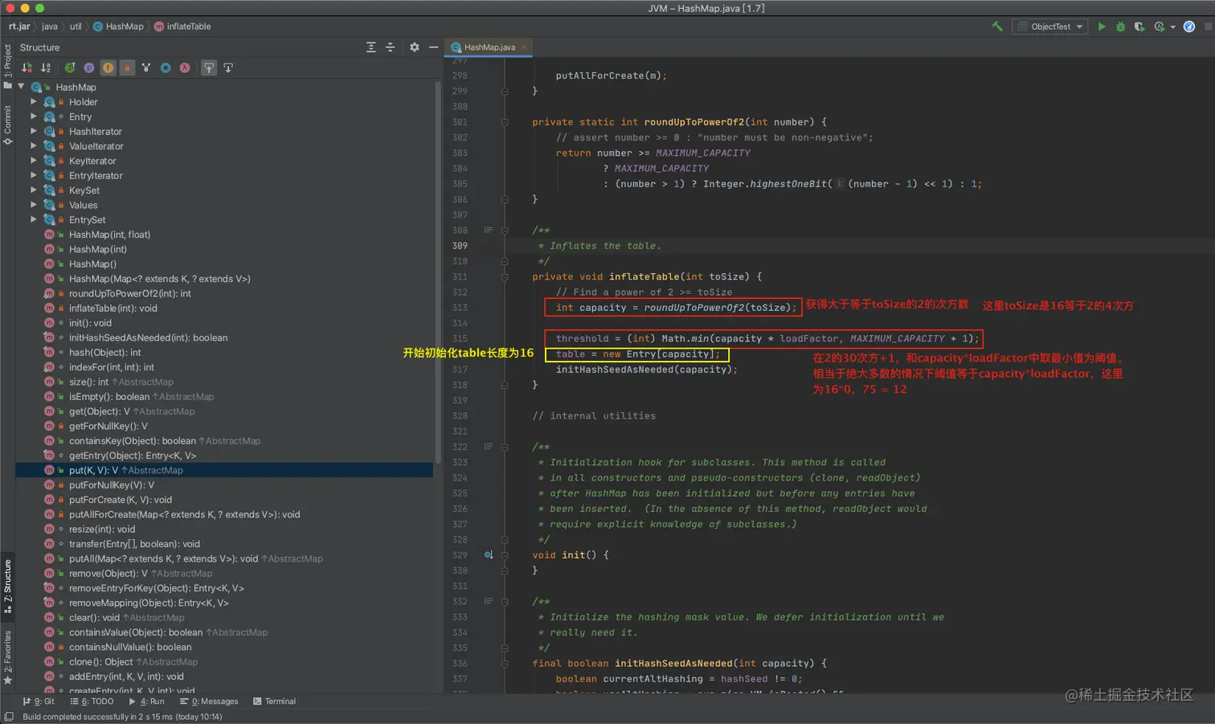The width and height of the screenshot is (1215, 724).
Task: Open the Project tool window tab
Action: pyautogui.click(x=7, y=66)
